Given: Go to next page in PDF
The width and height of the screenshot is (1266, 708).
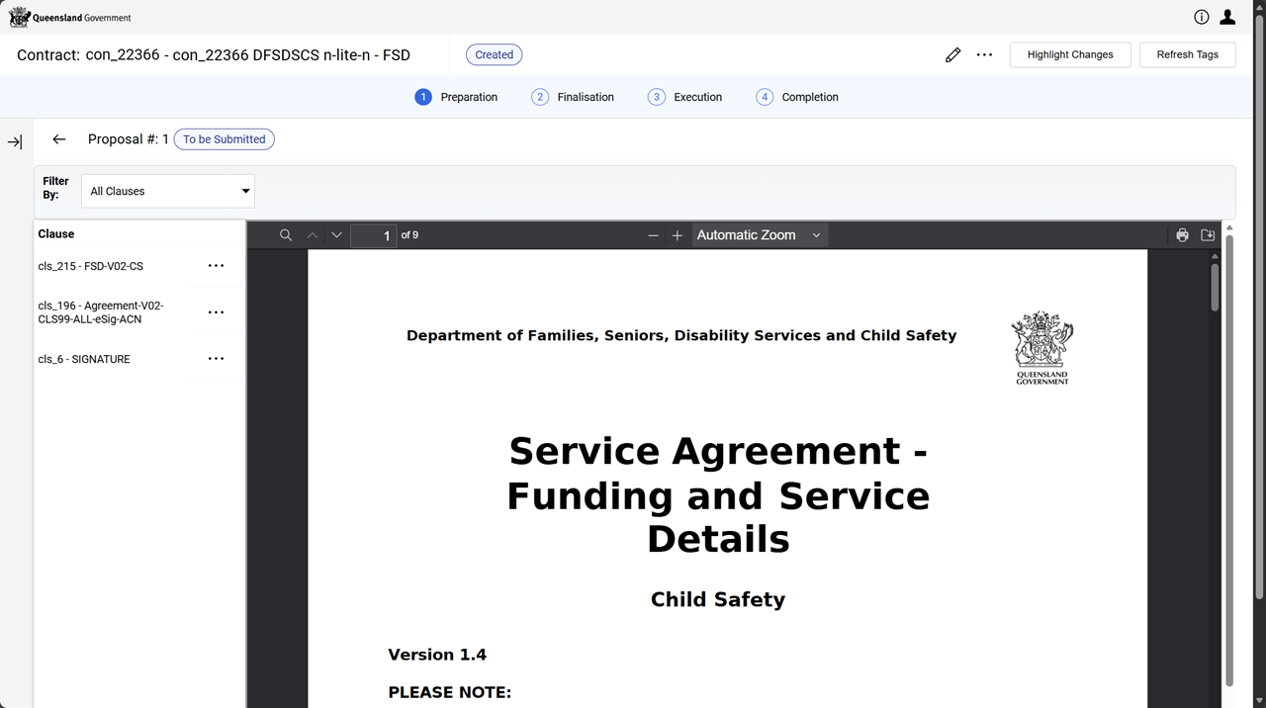Looking at the screenshot, I should tap(336, 235).
